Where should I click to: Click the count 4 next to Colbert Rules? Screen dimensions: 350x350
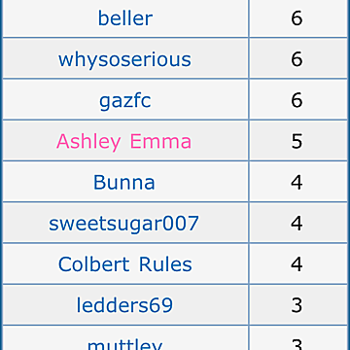[x=297, y=264]
